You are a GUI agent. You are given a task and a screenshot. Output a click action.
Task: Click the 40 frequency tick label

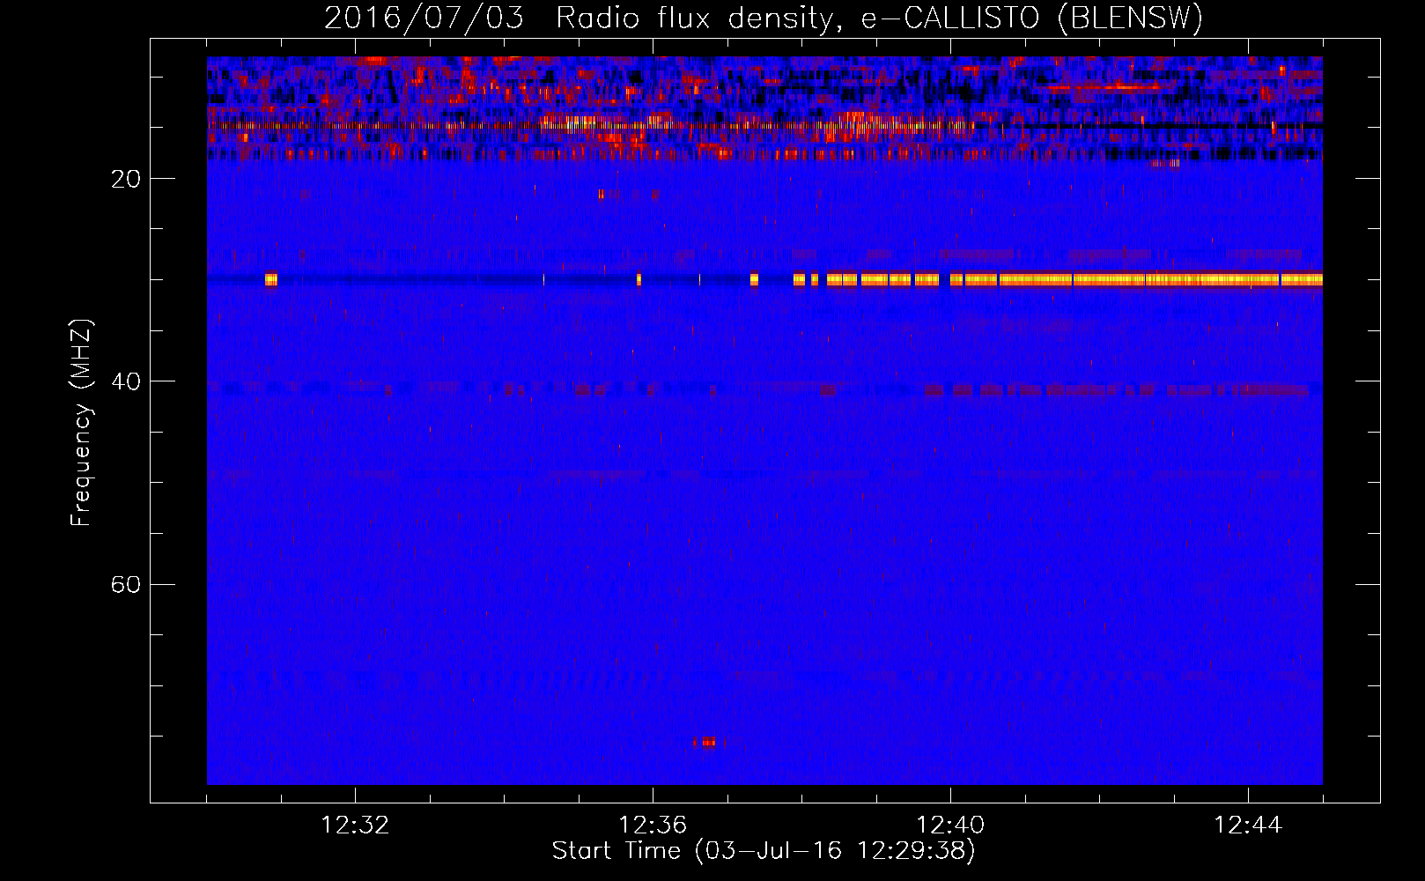click(126, 381)
